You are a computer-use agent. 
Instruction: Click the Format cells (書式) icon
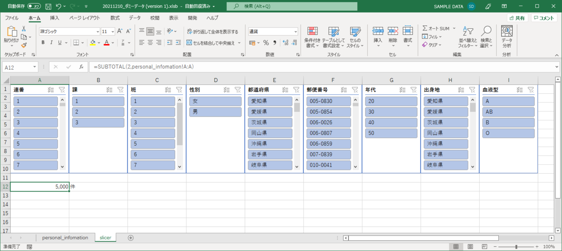[408, 31]
